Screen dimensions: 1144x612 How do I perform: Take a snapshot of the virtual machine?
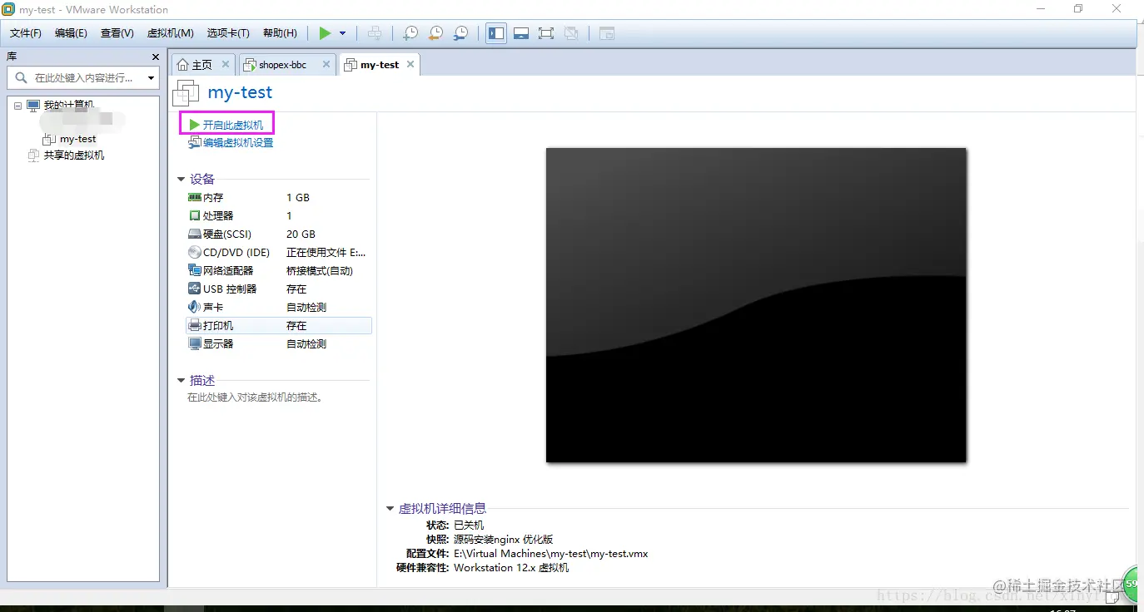pos(410,33)
